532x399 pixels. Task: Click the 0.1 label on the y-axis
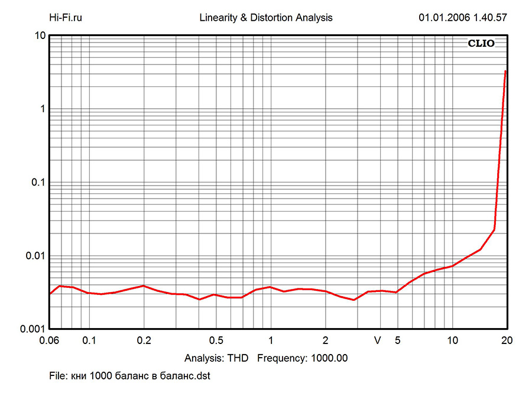click(38, 183)
